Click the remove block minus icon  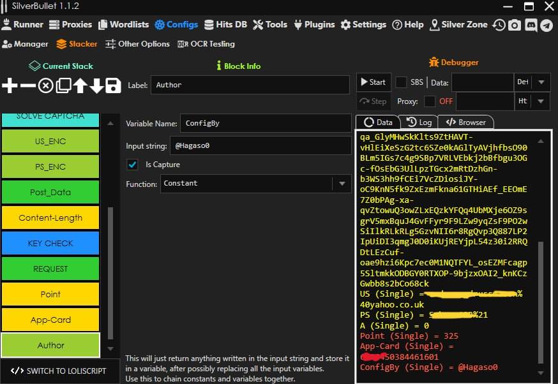[27, 85]
